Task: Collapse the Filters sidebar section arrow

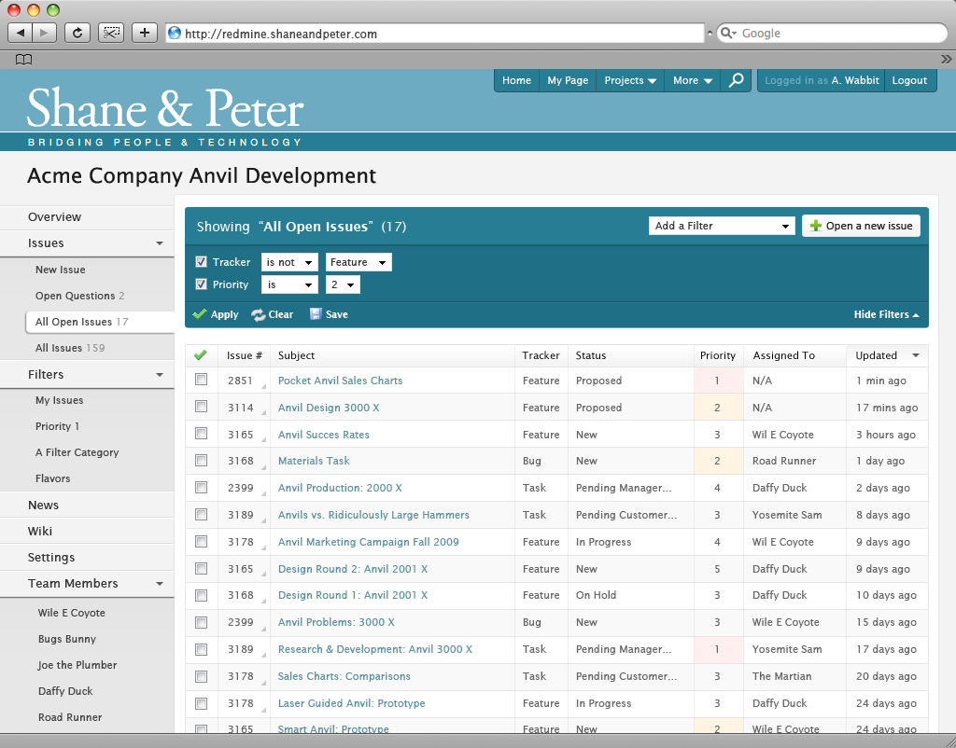Action: [160, 375]
